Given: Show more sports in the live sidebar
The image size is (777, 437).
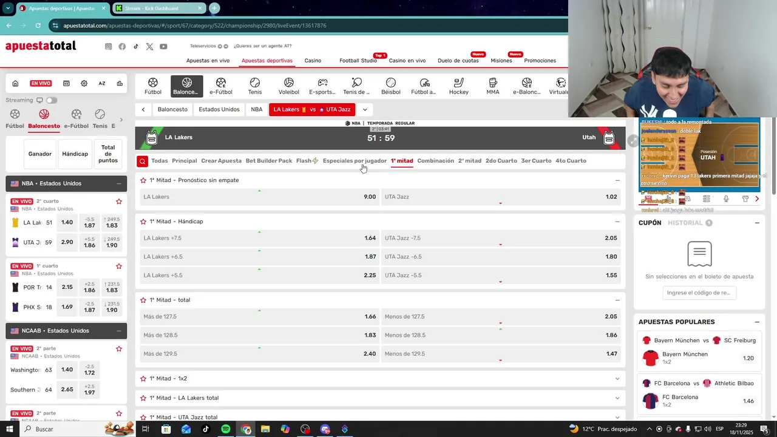Looking at the screenshot, I should [x=121, y=120].
